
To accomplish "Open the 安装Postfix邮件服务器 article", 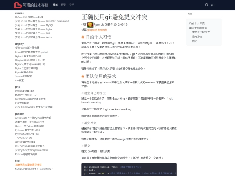I will [x=27, y=48].
